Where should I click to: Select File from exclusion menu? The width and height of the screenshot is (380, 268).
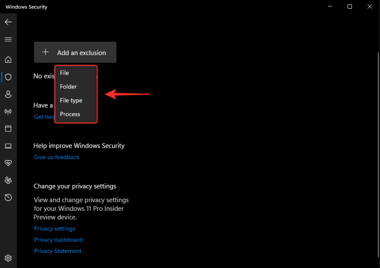coord(65,73)
